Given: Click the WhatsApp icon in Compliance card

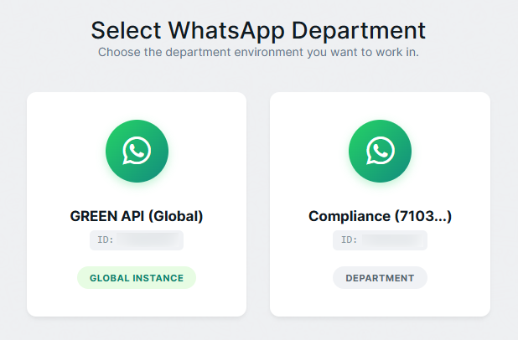Looking at the screenshot, I should [x=380, y=151].
